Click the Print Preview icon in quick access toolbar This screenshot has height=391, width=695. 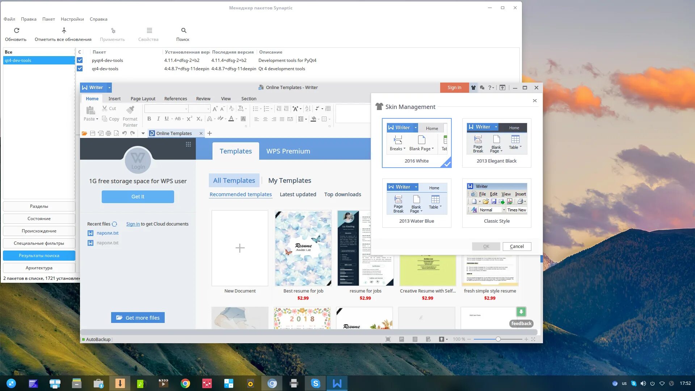click(116, 133)
